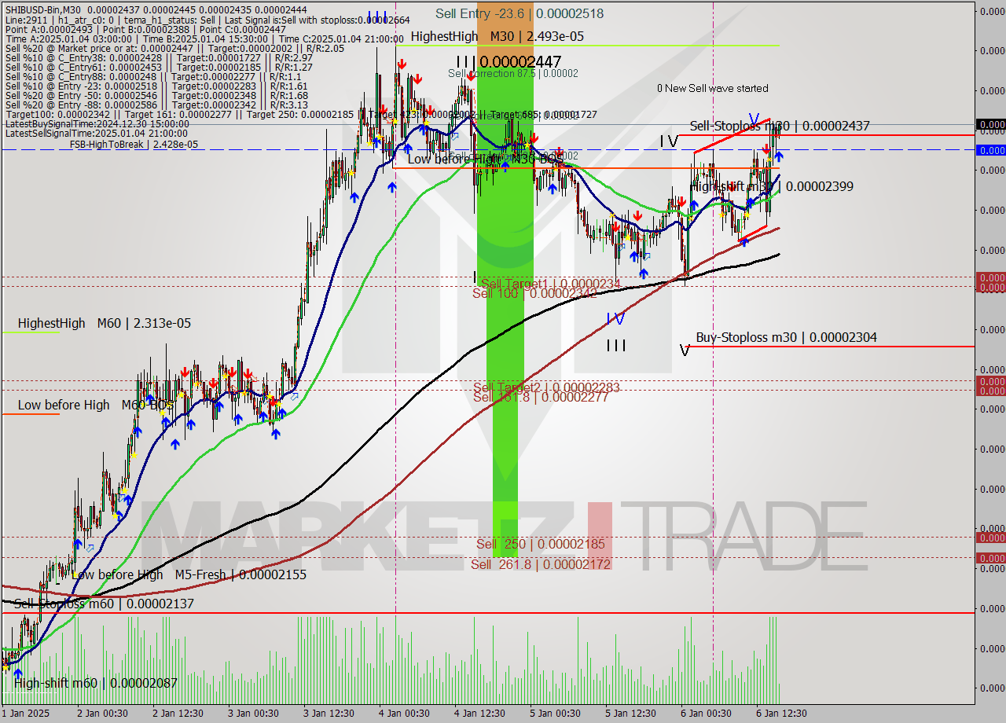Click the '6 Jan 12:30' time axis label
The width and height of the screenshot is (1006, 723).
[x=781, y=714]
